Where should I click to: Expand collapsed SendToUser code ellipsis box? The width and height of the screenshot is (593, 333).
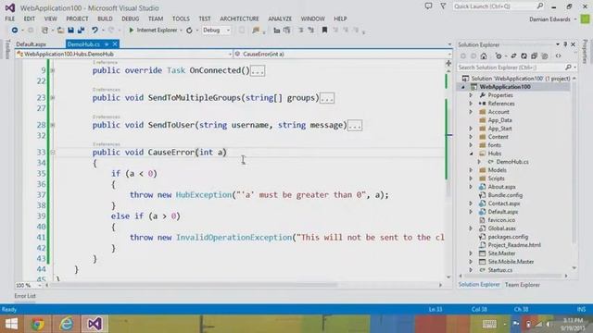[355, 126]
